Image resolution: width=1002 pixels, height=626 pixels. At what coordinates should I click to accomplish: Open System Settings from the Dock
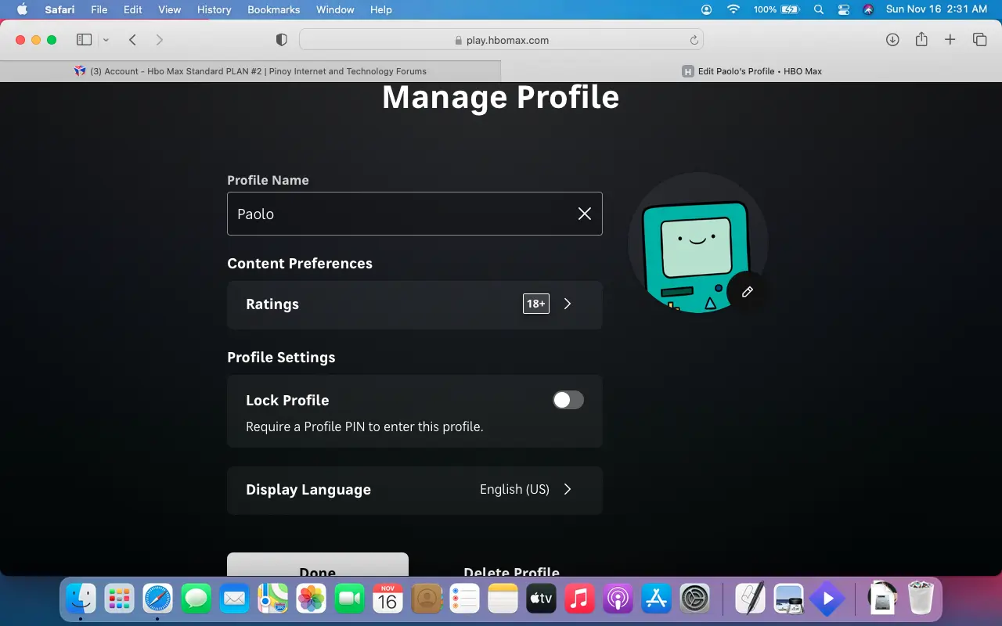694,599
